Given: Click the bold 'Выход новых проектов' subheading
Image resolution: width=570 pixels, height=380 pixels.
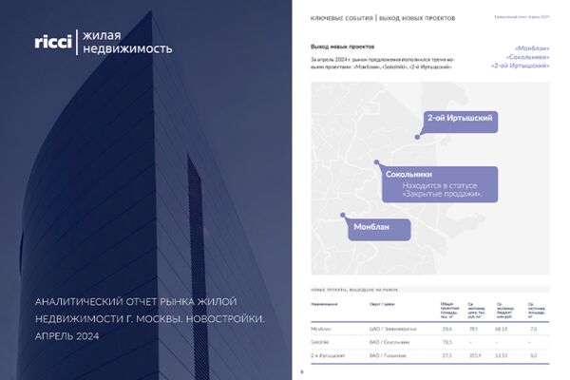Looking at the screenshot, I should pyautogui.click(x=342, y=47).
